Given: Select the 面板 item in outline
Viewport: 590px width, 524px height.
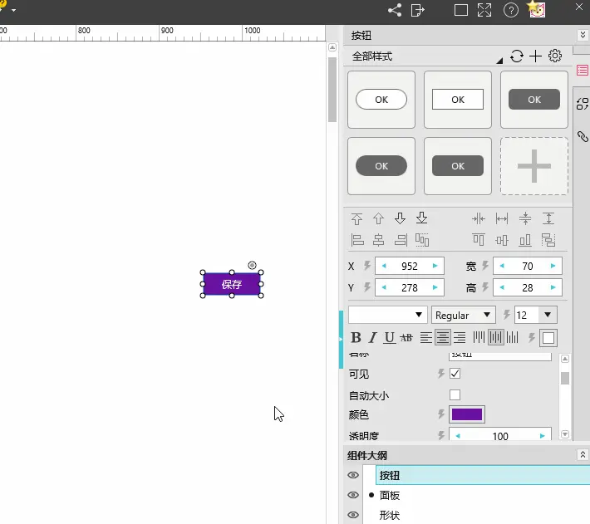Looking at the screenshot, I should 389,495.
